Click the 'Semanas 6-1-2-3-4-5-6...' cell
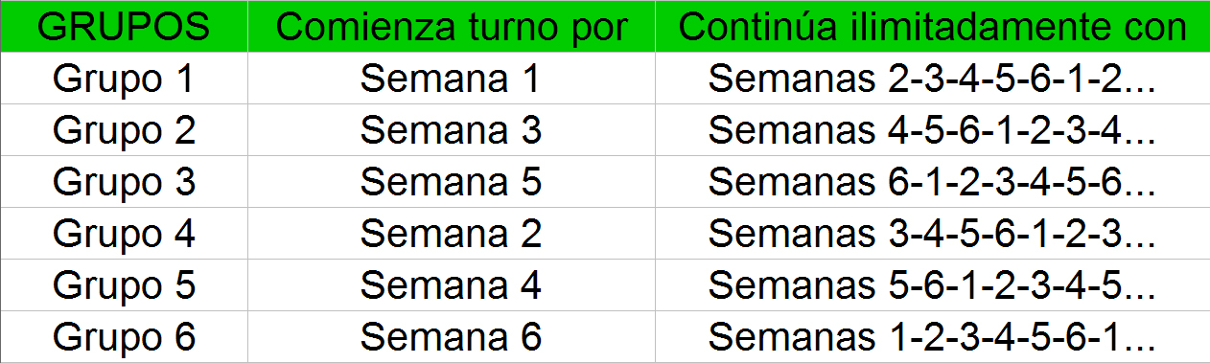1210x363 pixels. 933,181
